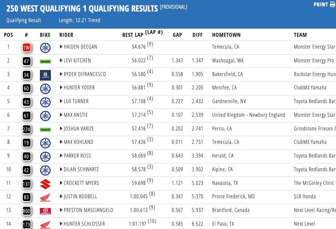
Task: Click Levi Kitchen's Kawasaki bike logo
Action: [45, 61]
